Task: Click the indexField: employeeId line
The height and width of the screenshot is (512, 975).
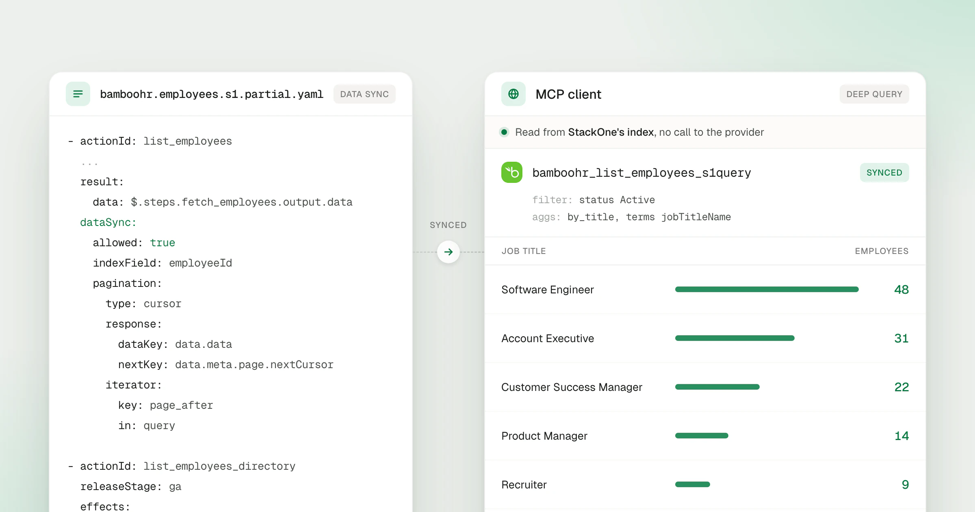Action: click(162, 263)
